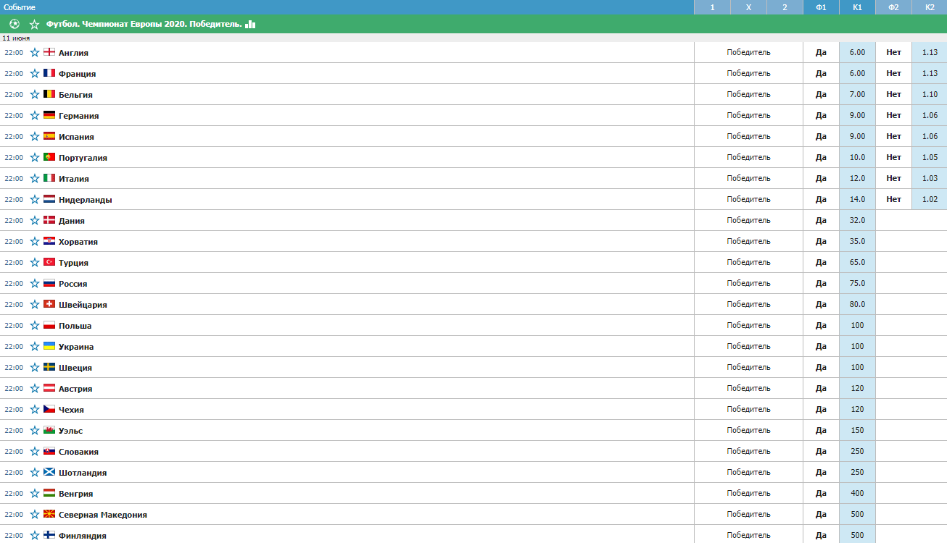This screenshot has width=947, height=543.
Task: Click the Denmark flag icon
Action: (49, 220)
